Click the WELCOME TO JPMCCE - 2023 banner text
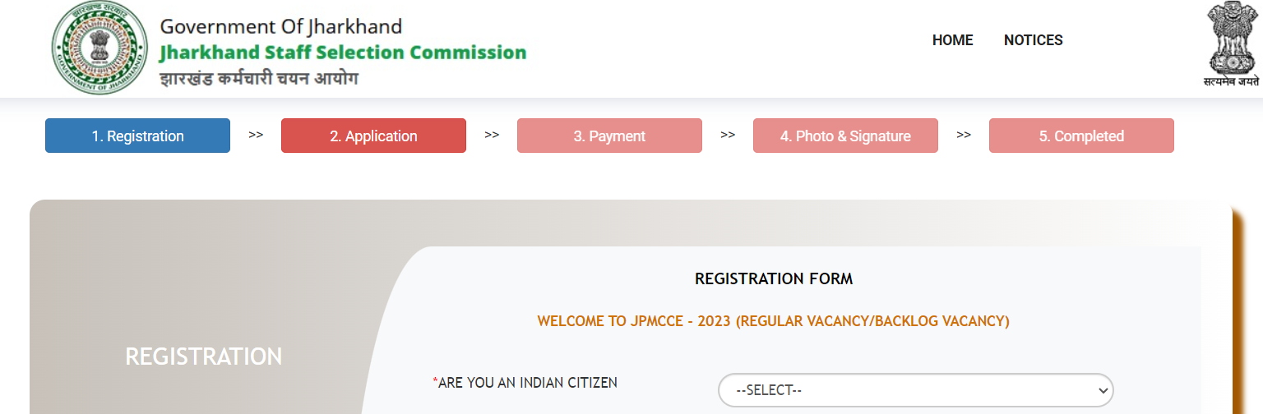1263x414 pixels. 773,321
